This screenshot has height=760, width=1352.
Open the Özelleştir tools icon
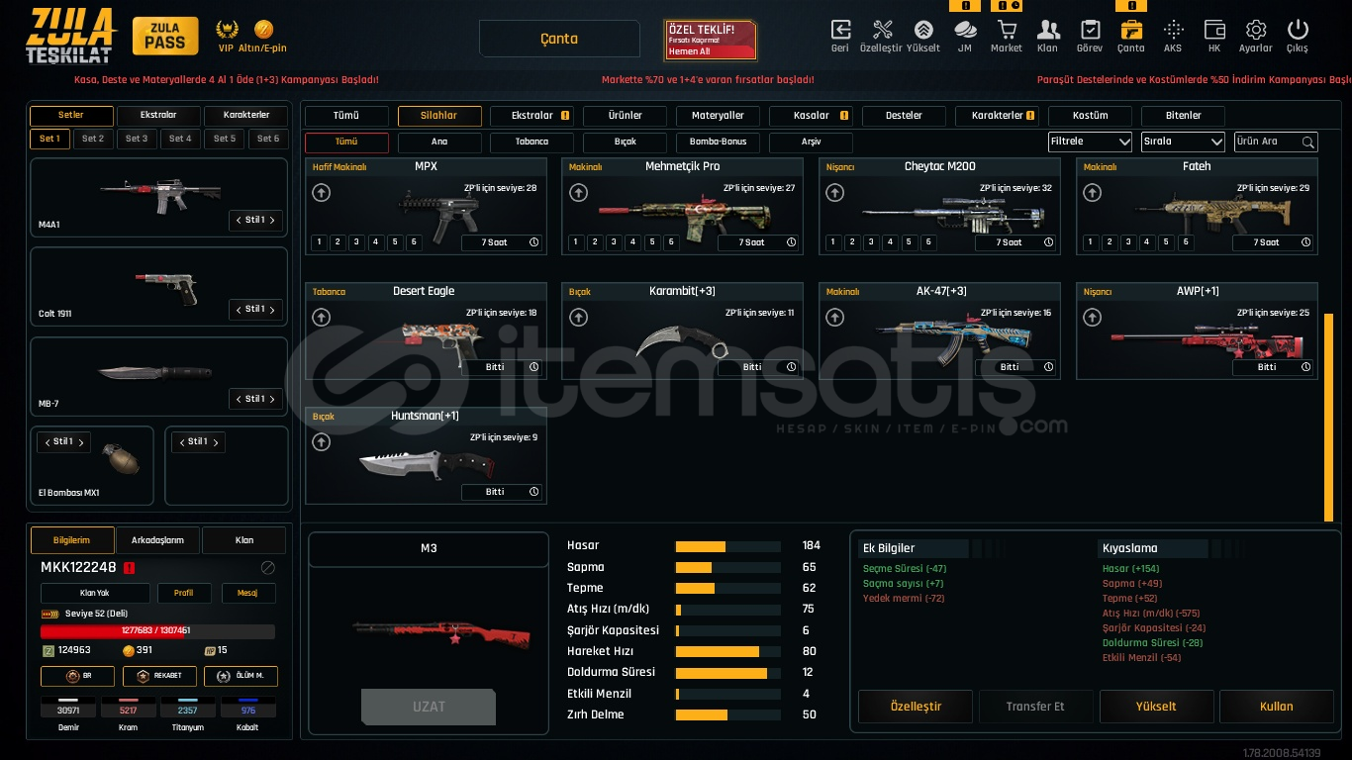coord(882,30)
